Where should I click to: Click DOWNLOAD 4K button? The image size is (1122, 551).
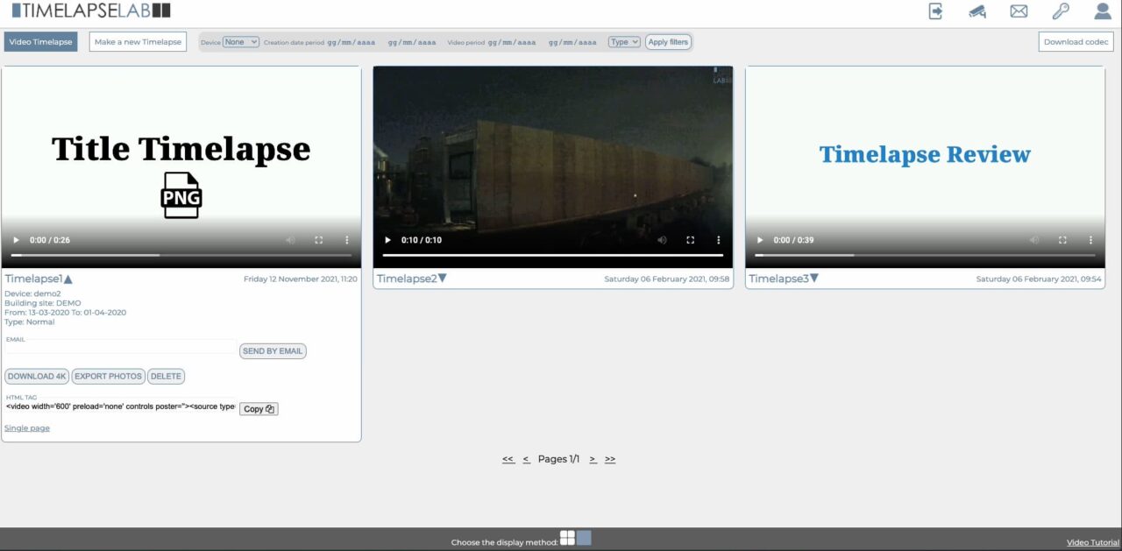(37, 377)
